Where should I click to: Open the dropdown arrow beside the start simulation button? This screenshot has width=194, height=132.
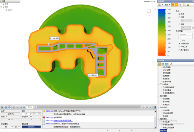click(x=12, y=127)
